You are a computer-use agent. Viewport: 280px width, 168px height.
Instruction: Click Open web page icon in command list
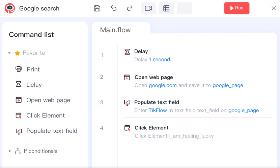(x=19, y=100)
